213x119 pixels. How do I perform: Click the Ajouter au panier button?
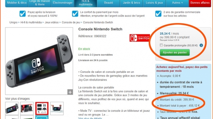pos(175,52)
